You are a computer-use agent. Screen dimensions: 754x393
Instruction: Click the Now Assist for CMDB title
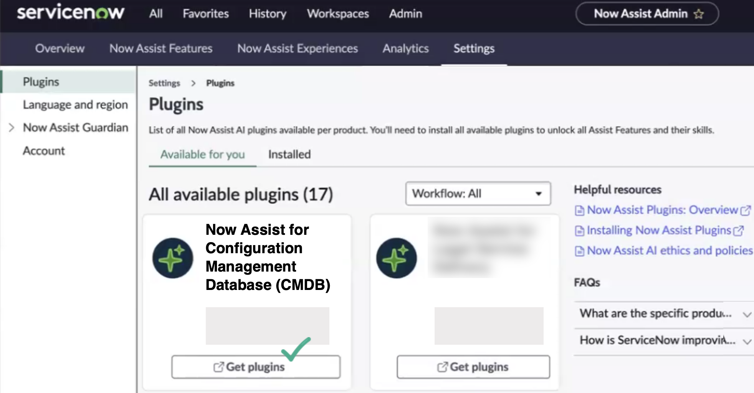tap(268, 257)
